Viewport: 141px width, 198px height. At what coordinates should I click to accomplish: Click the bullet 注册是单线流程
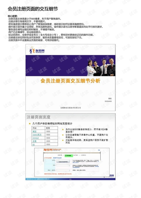(87, 141)
